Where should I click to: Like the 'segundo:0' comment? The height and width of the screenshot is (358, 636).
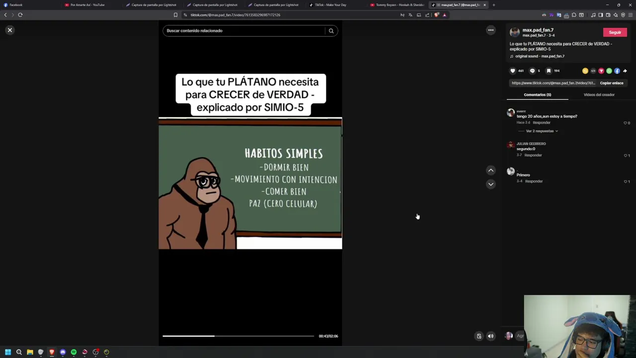pyautogui.click(x=626, y=155)
